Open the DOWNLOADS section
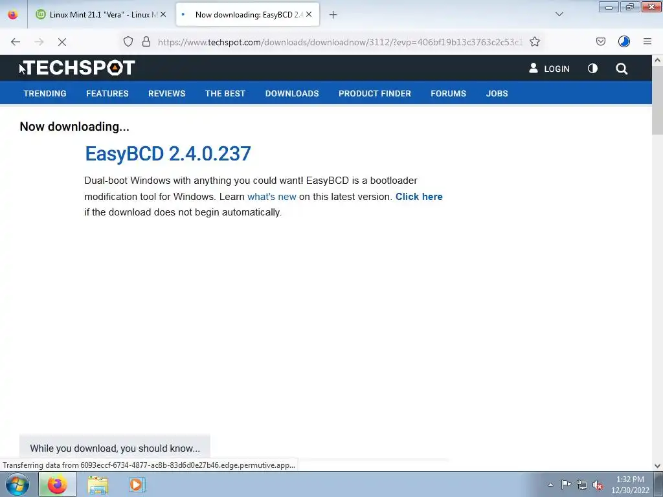The width and height of the screenshot is (663, 497). coord(292,93)
